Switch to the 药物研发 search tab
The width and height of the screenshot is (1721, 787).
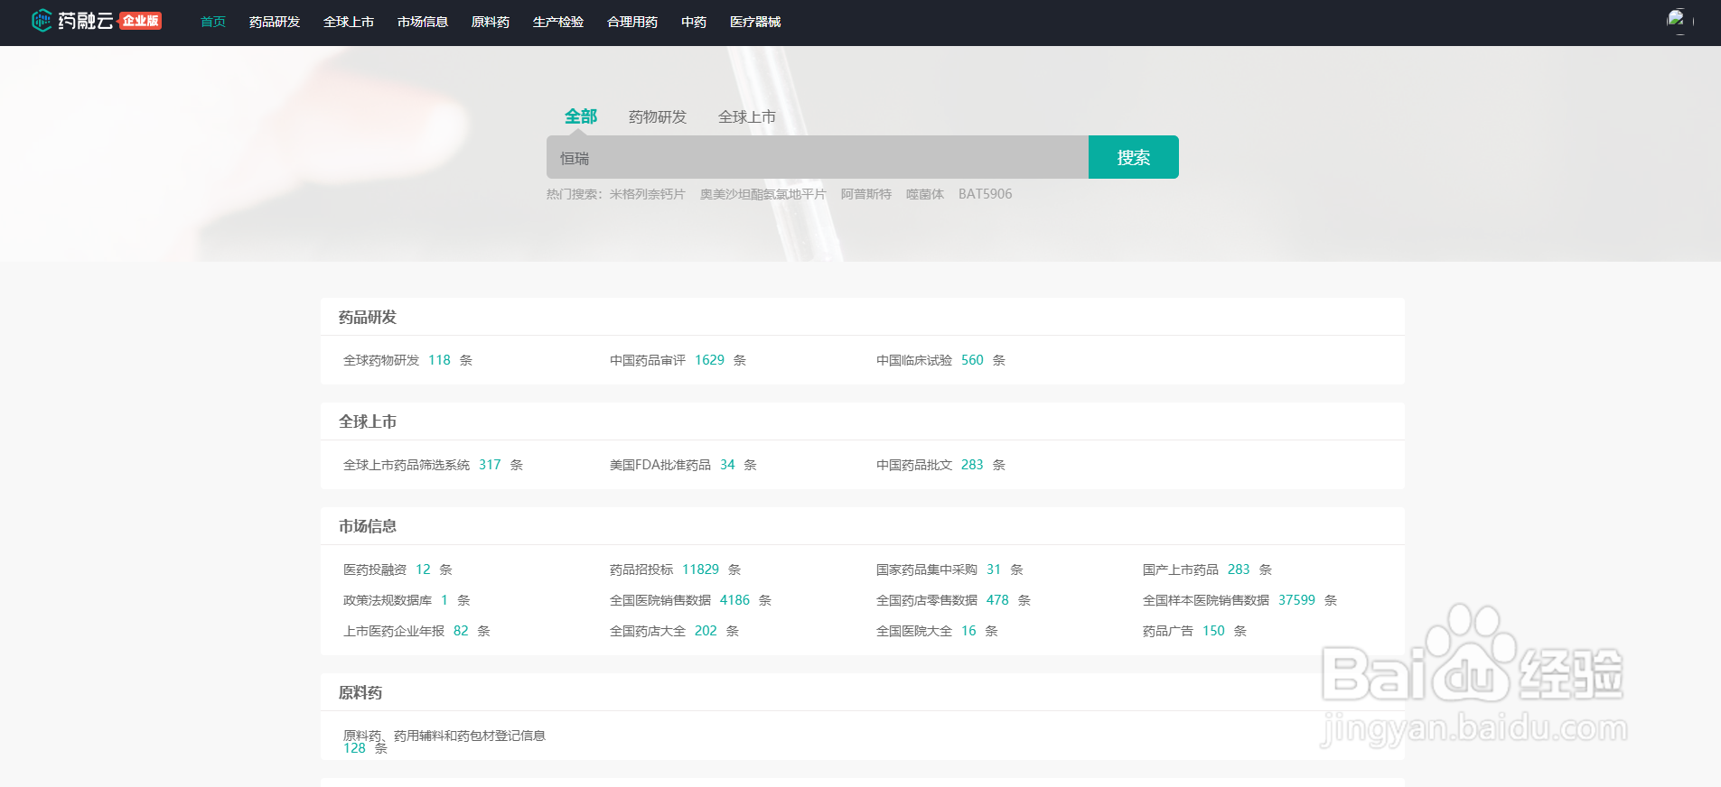point(658,116)
